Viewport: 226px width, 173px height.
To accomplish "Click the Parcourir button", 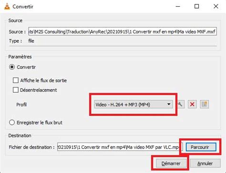I will (x=201, y=147).
